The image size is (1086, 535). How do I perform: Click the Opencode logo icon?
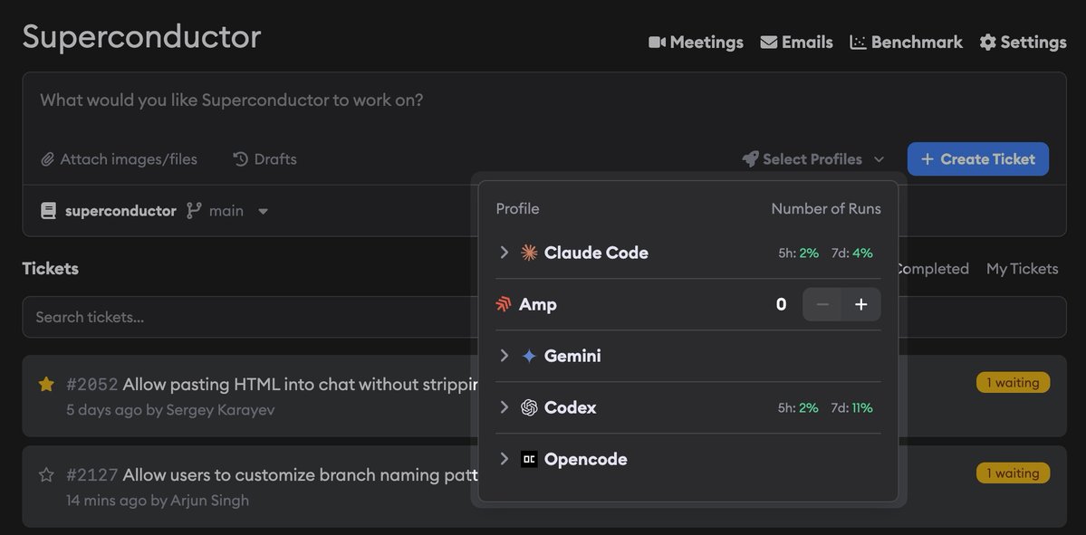coord(529,459)
